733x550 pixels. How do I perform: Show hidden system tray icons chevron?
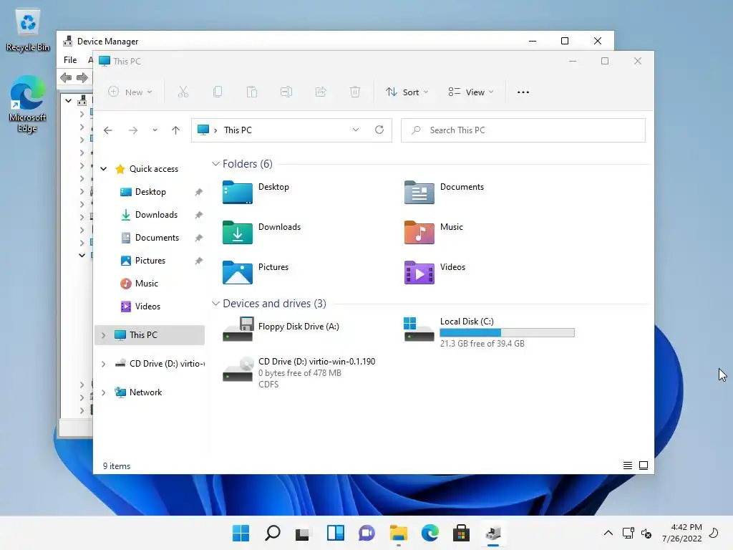pyautogui.click(x=608, y=533)
